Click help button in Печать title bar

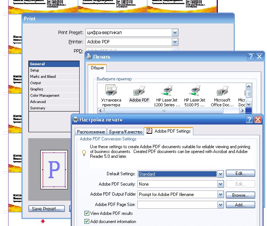251,56
